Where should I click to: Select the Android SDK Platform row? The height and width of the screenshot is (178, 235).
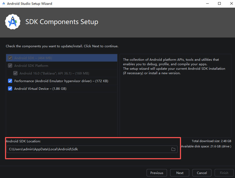[x=62, y=65]
